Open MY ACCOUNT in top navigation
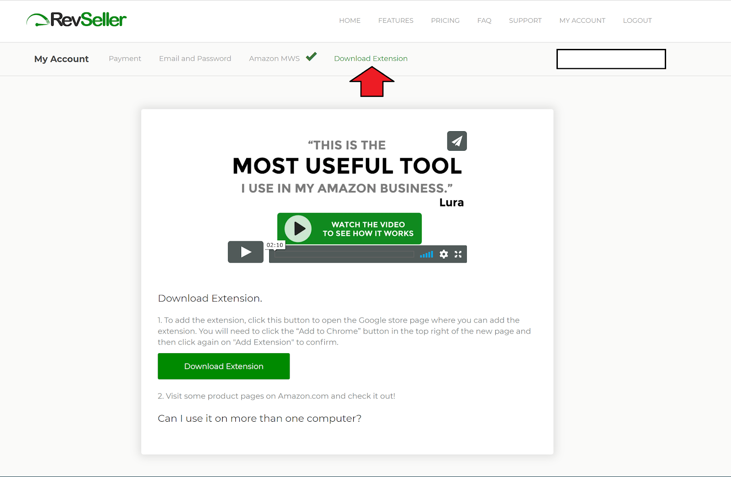Image resolution: width=731 pixels, height=477 pixels. pyautogui.click(x=582, y=21)
